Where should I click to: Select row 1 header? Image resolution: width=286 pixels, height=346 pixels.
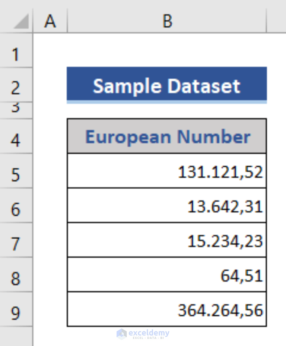[x=16, y=51]
